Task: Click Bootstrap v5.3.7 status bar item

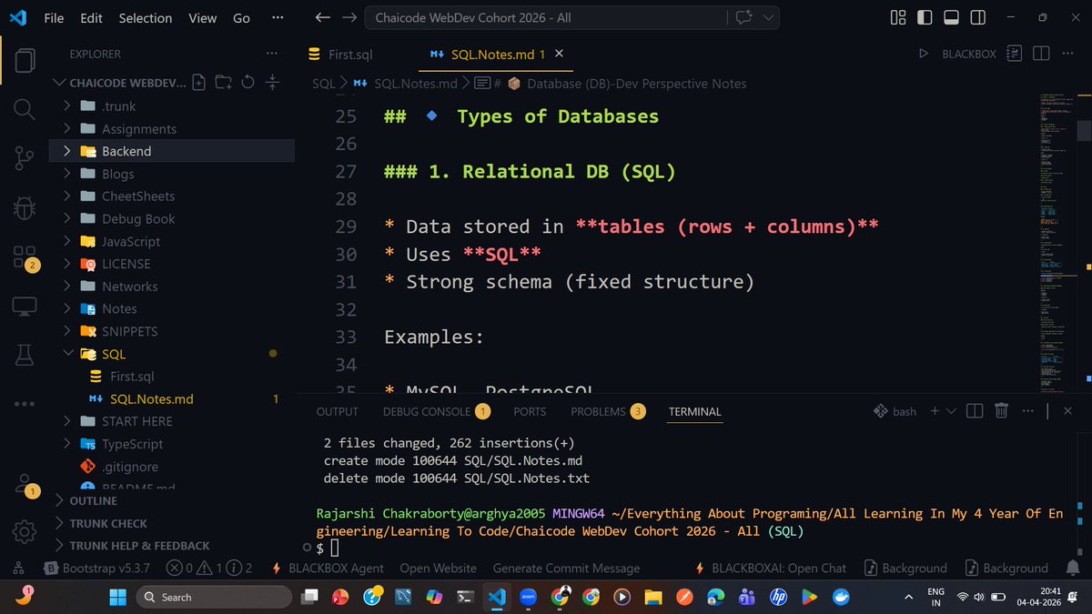Action: point(96,568)
